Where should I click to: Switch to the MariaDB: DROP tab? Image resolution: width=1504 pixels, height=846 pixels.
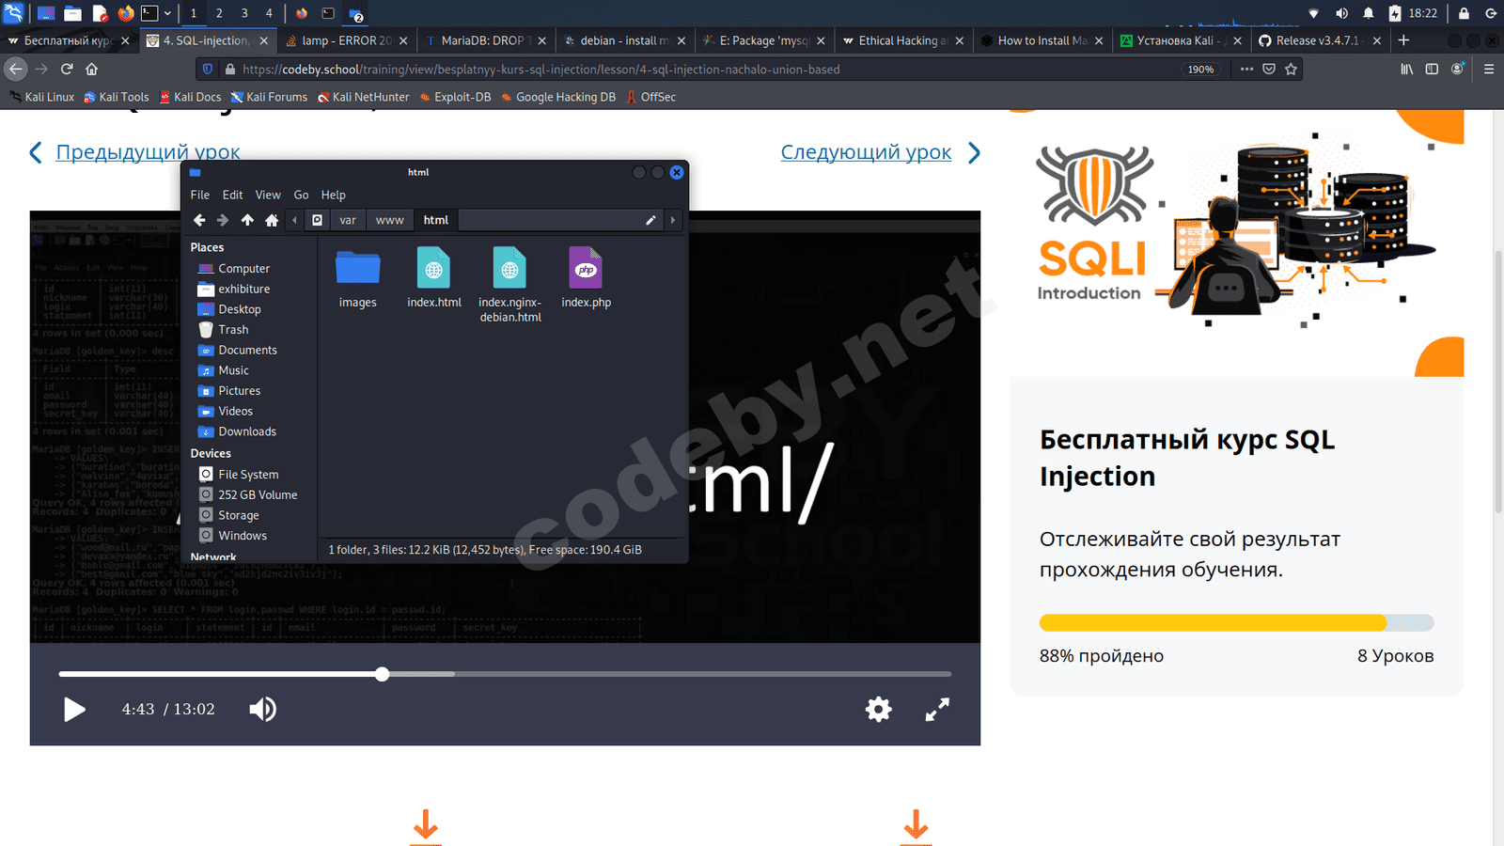pos(481,40)
